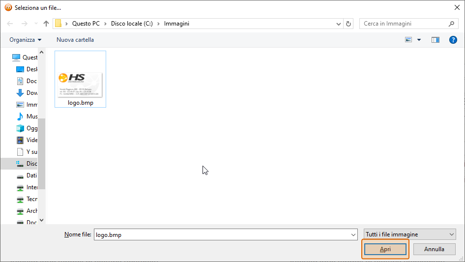
Task: Select Disco locale (C:) in breadcrumb
Action: pyautogui.click(x=132, y=24)
